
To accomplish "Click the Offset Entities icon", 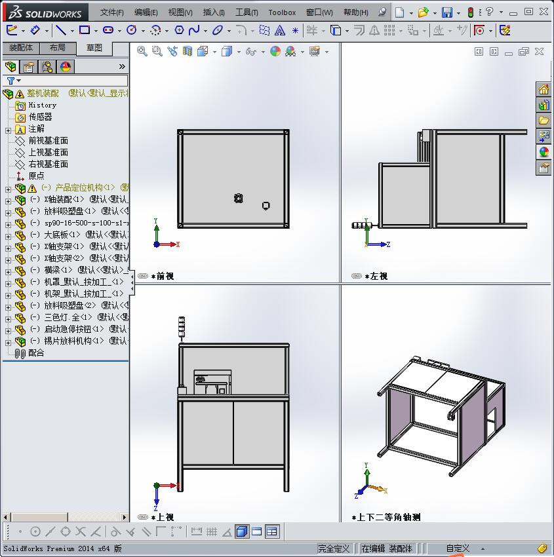I will click(359, 31).
